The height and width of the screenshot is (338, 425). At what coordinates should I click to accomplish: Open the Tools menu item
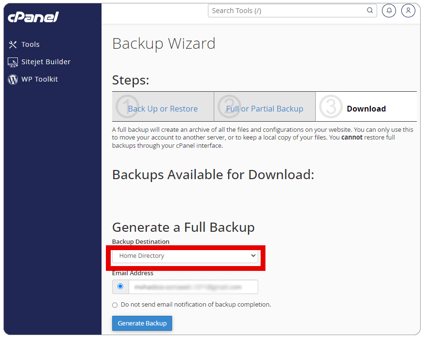pos(30,44)
